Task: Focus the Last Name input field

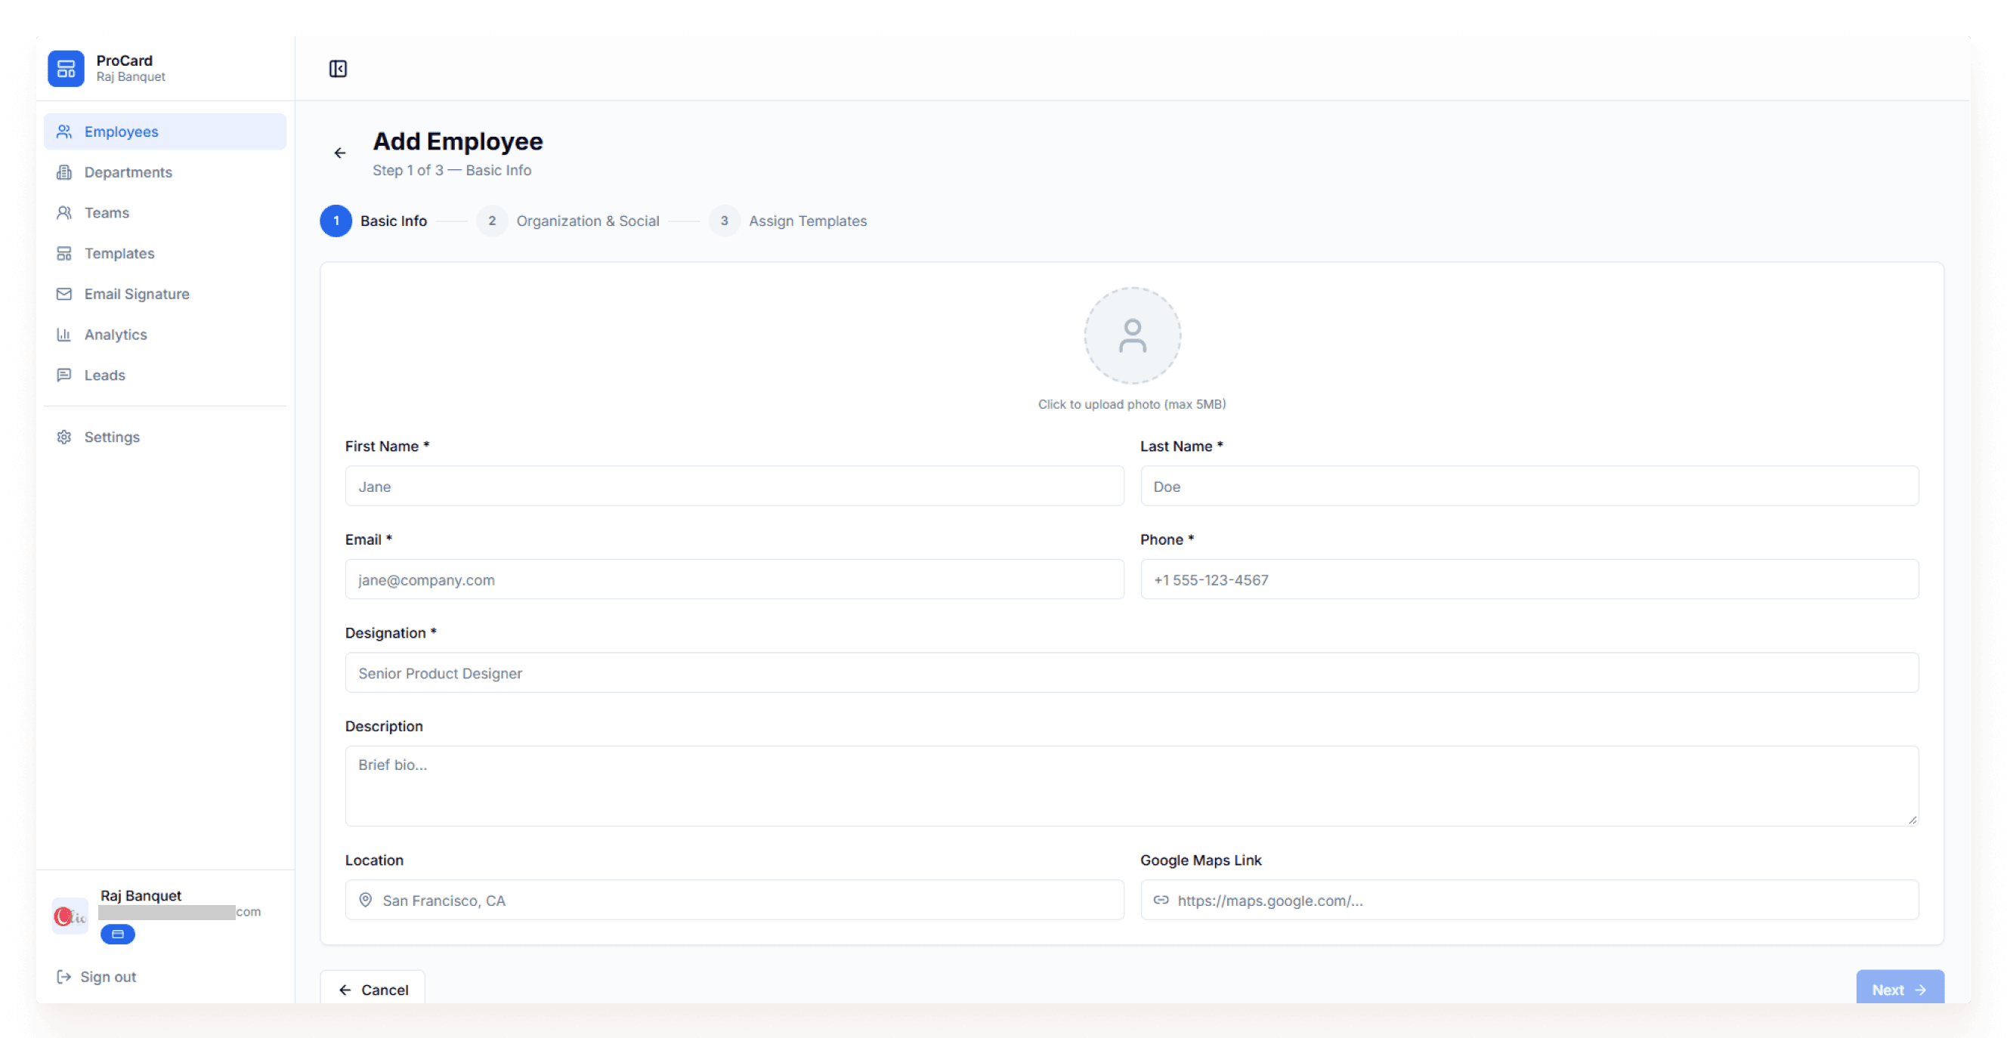Action: [1529, 486]
